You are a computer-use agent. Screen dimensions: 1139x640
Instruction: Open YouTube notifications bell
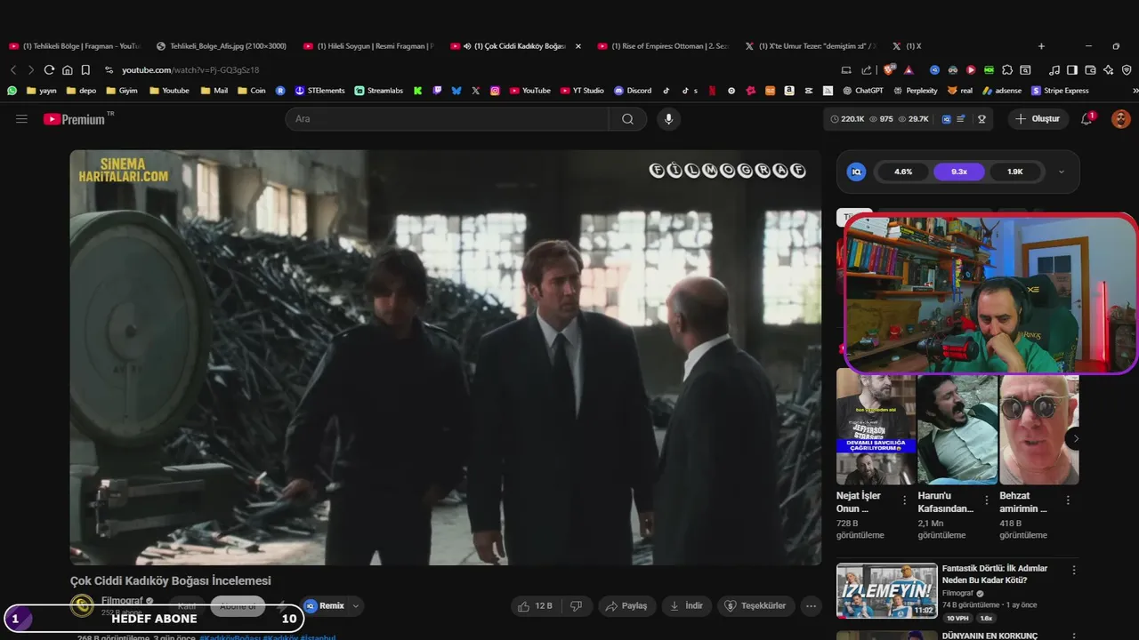coord(1086,119)
